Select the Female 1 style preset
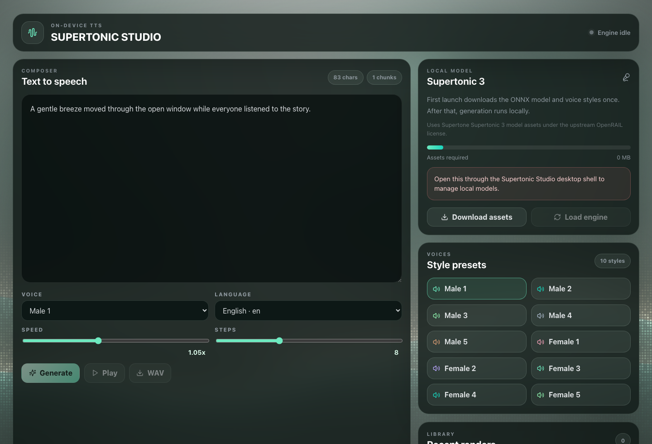This screenshot has width=652, height=444. pos(581,342)
